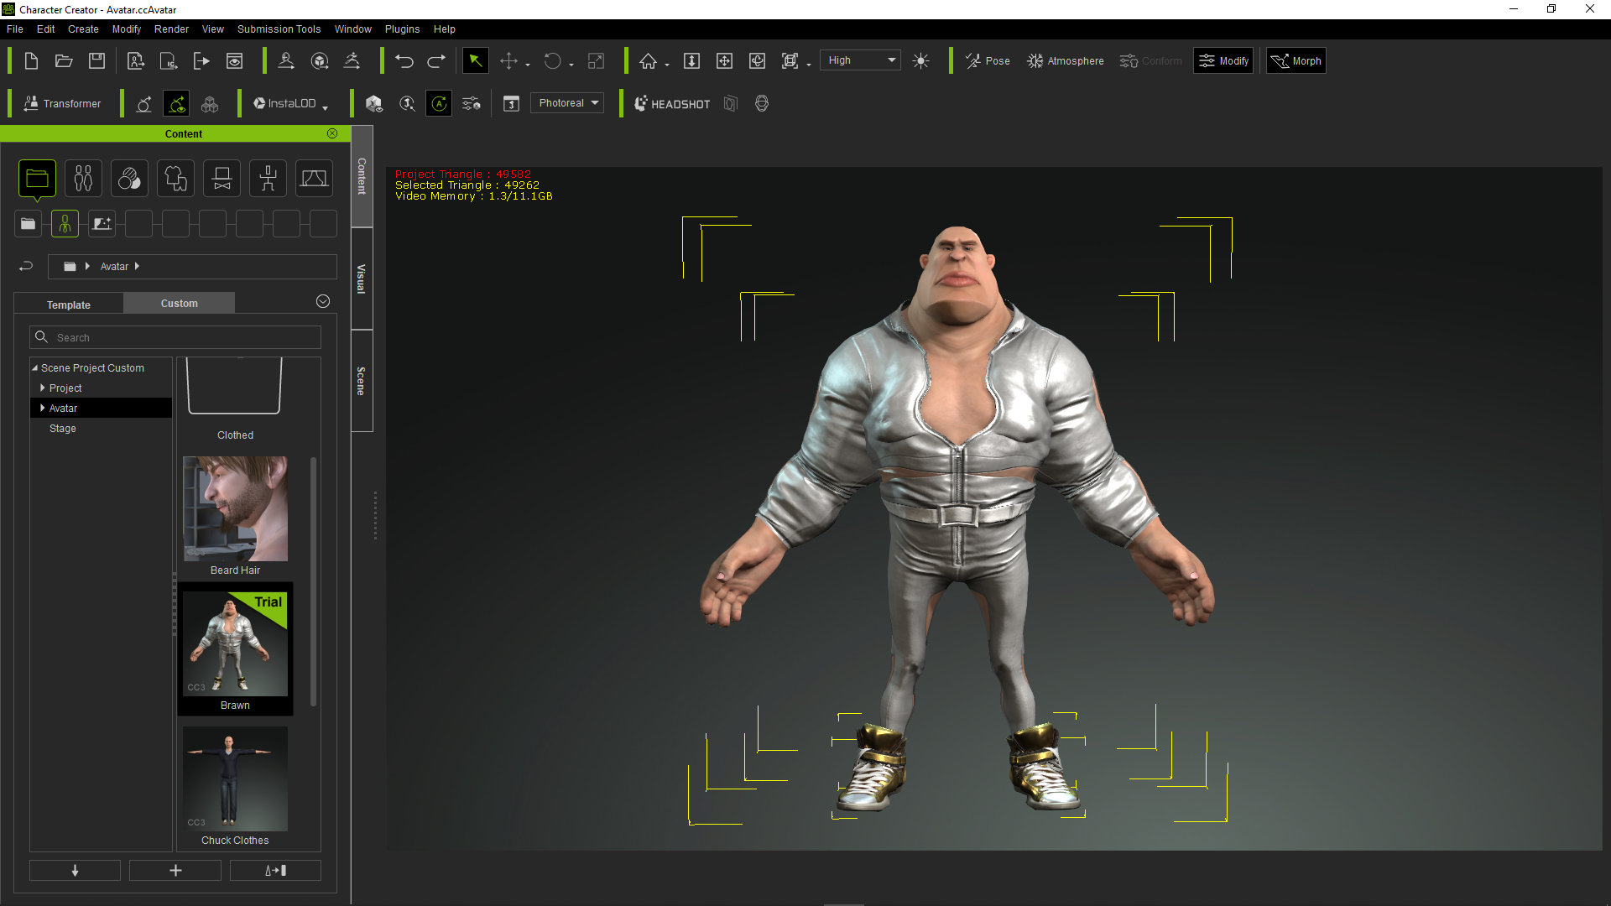Create a new project file
Viewport: 1611px width, 906px height.
(x=31, y=60)
